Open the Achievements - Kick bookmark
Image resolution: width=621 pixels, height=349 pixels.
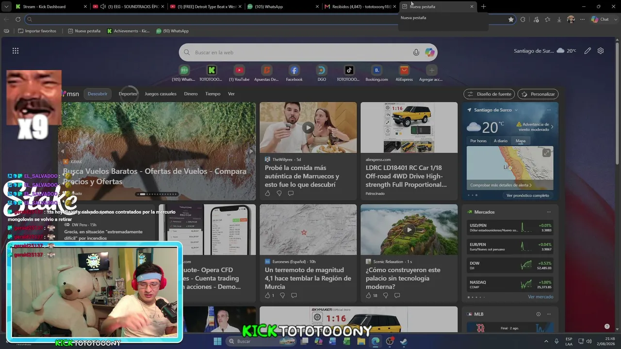128,31
